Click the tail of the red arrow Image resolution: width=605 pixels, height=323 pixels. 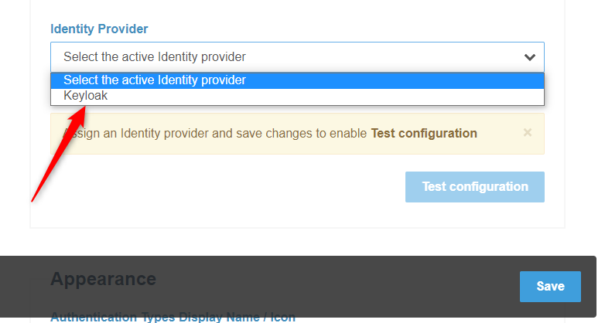click(34, 199)
